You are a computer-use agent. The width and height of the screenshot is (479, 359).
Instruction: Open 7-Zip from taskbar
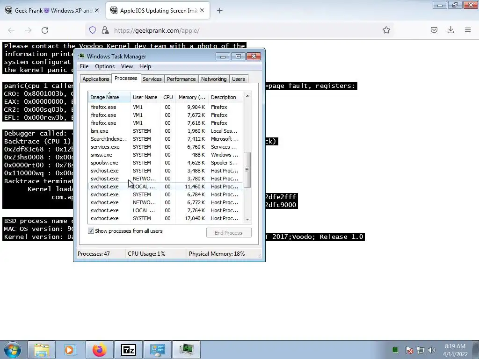(x=129, y=350)
